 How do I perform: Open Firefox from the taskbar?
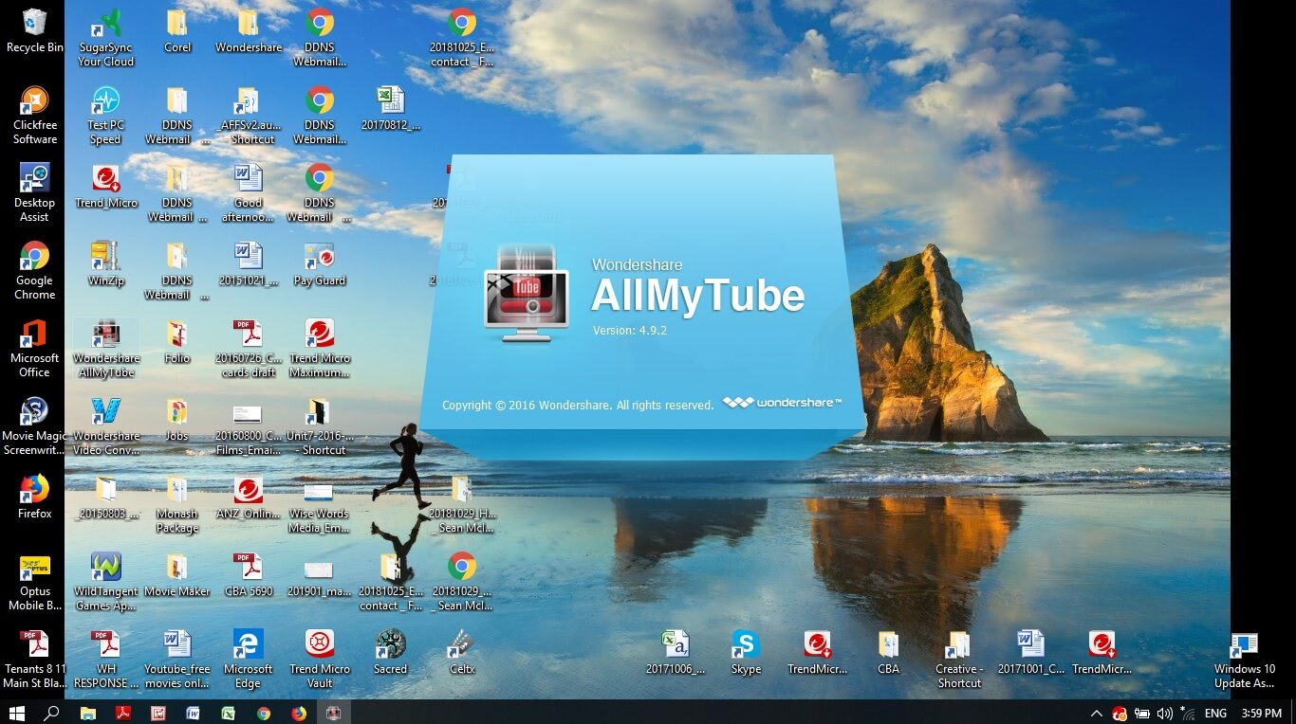point(299,713)
